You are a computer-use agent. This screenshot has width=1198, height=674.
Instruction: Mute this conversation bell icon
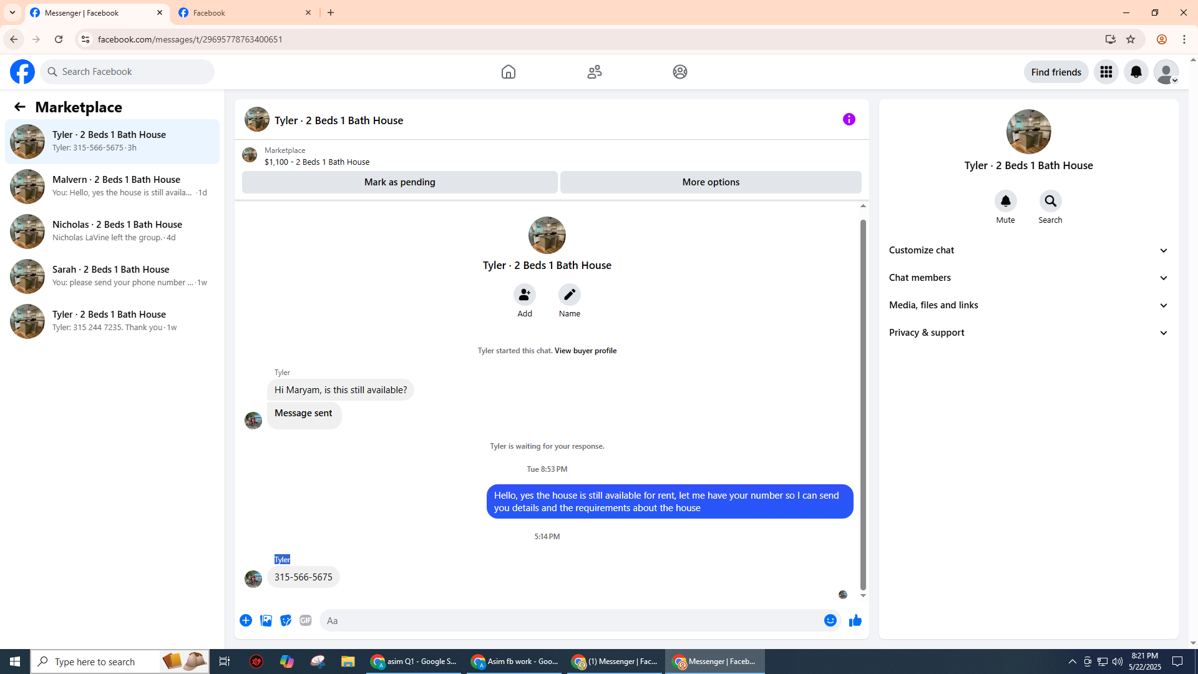coord(1005,201)
